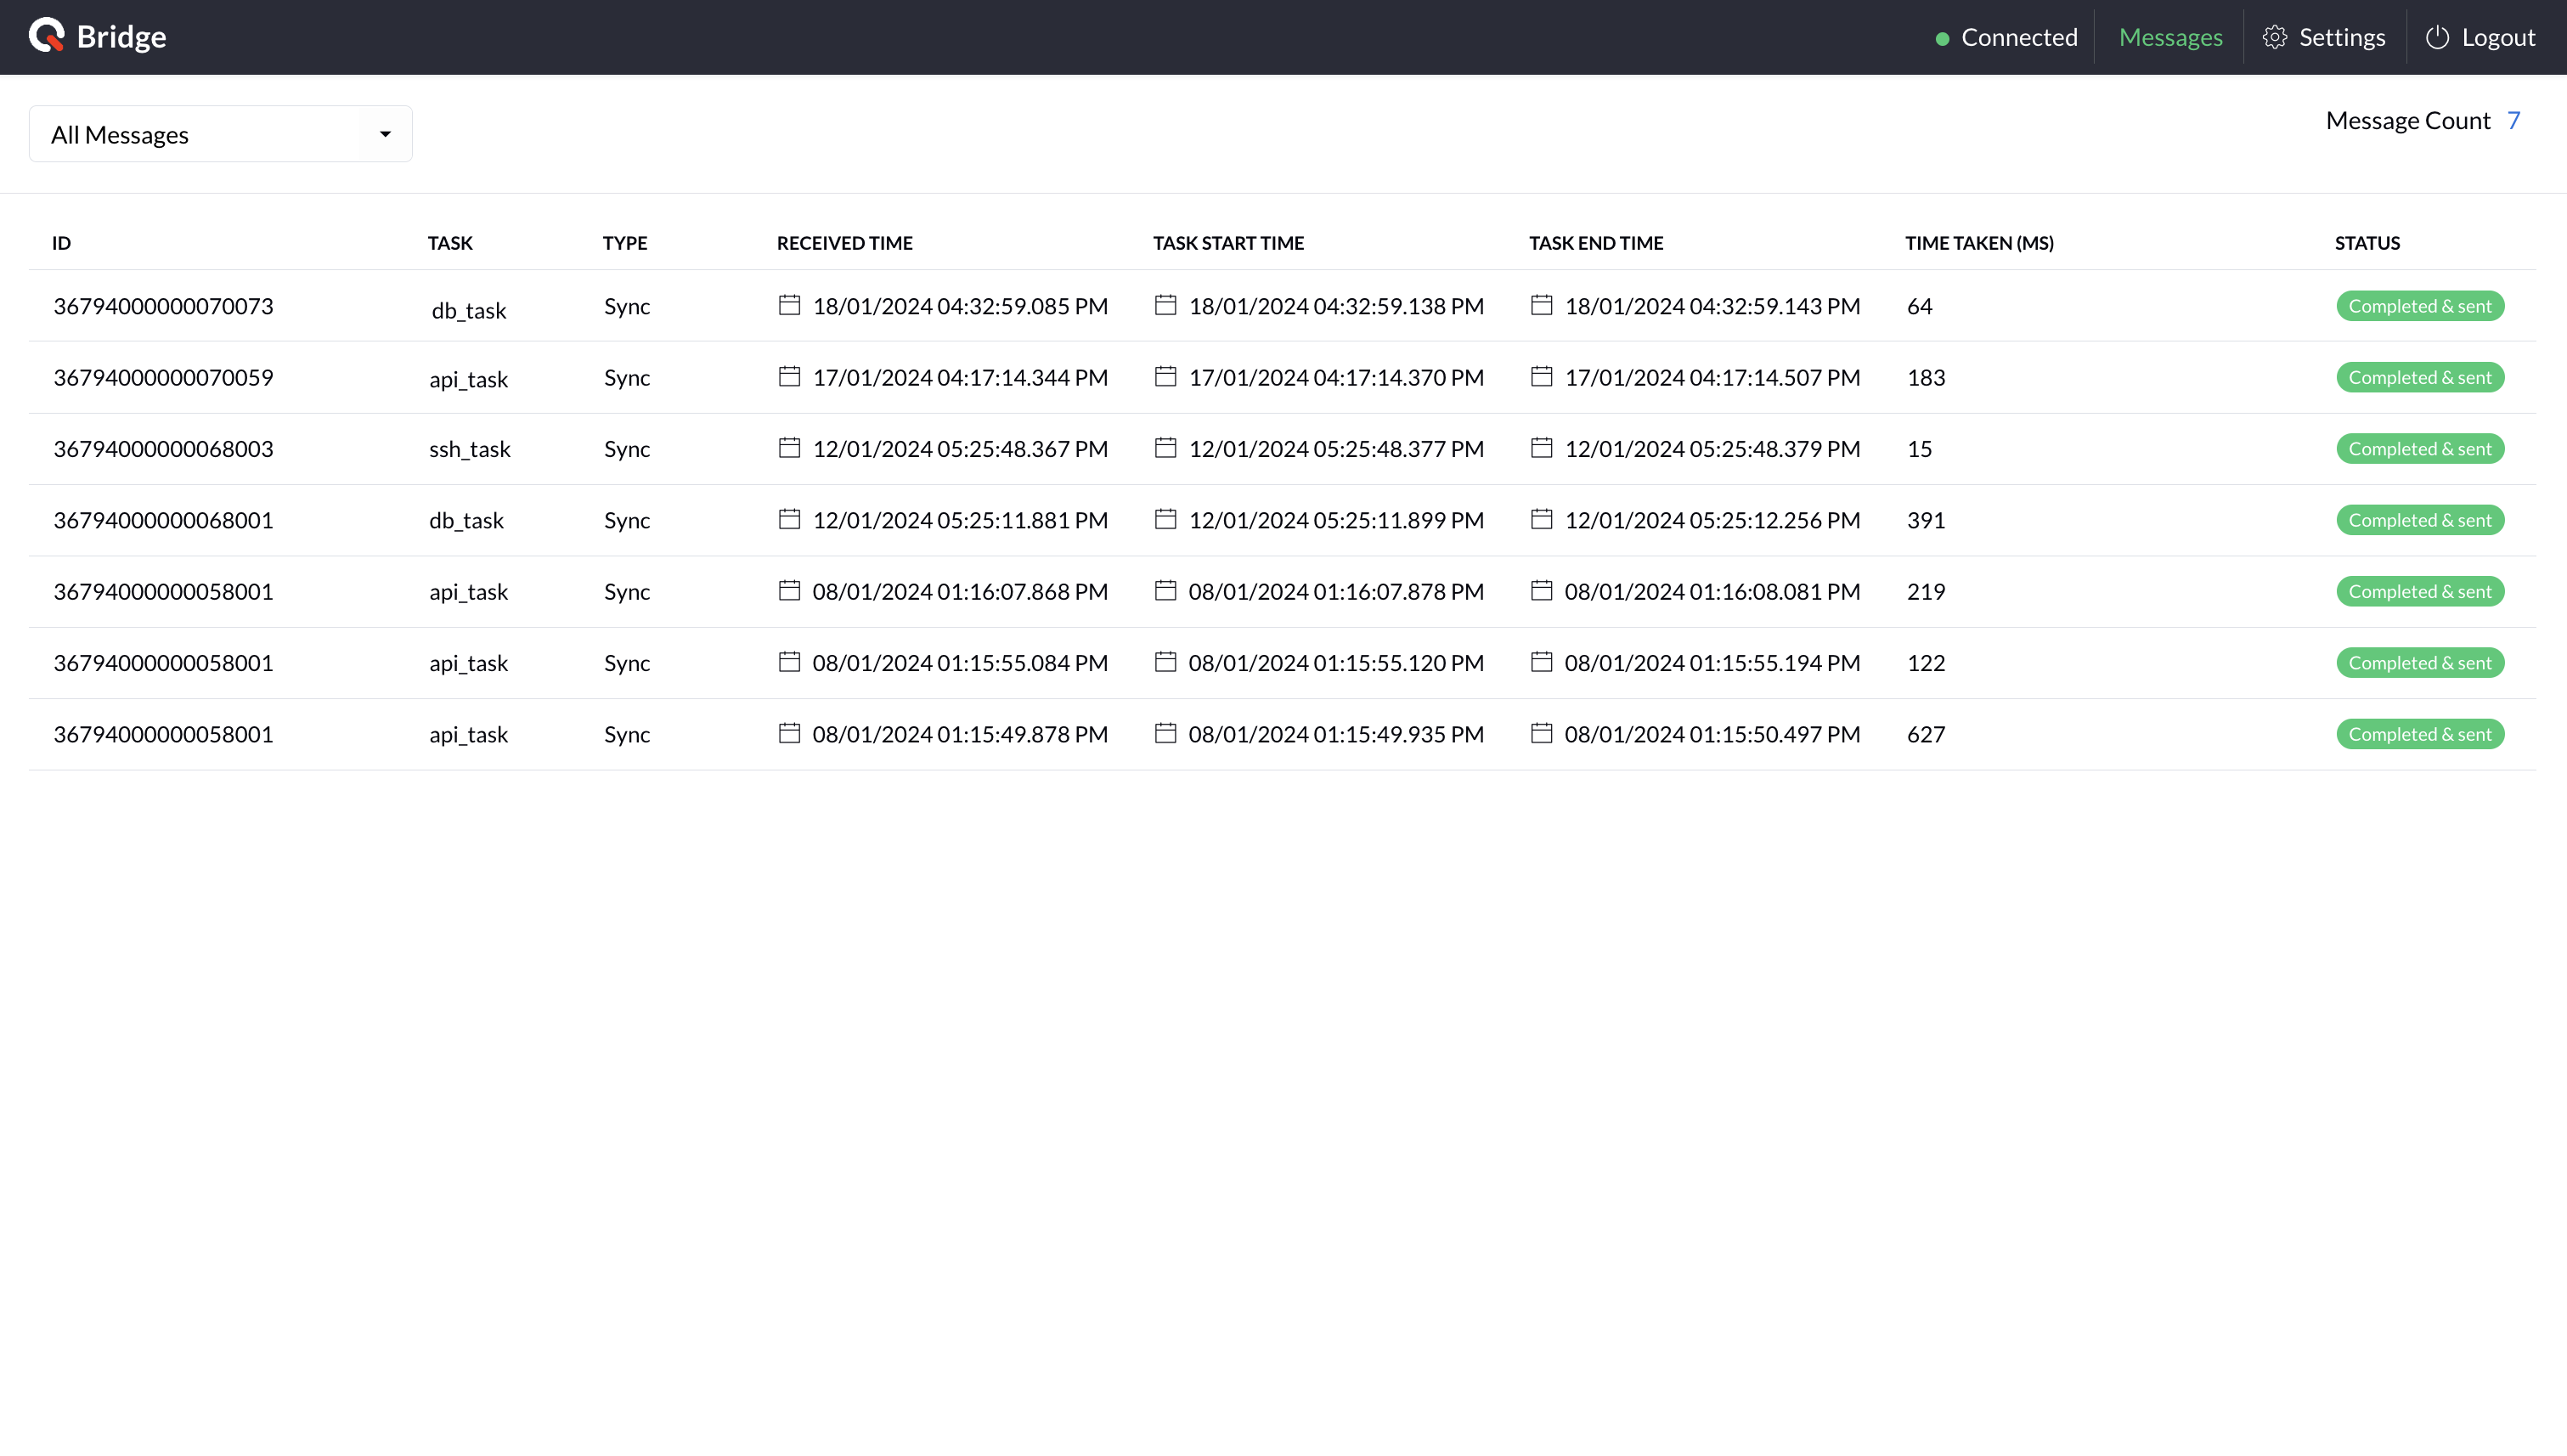The image size is (2567, 1456).
Task: Click Completed & sent badge for ssh_task row
Action: click(x=2419, y=449)
